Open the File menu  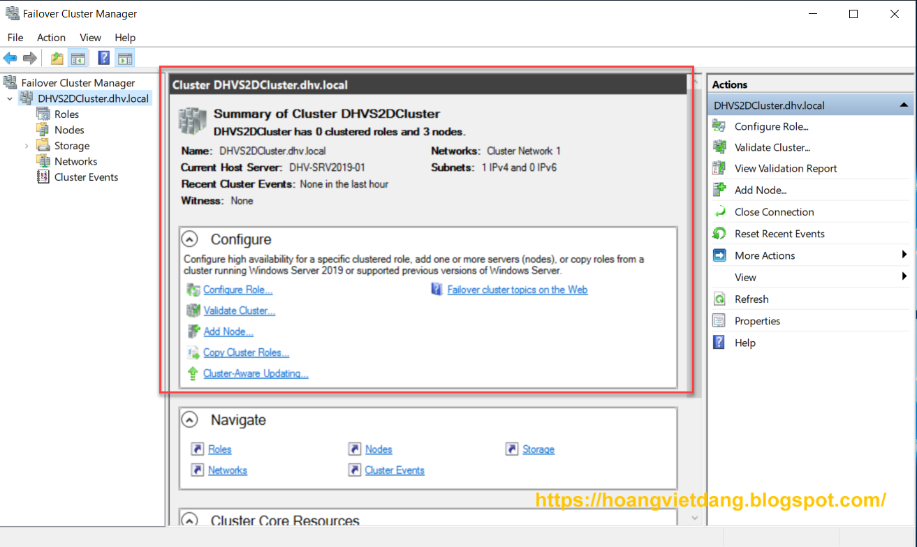coord(15,38)
